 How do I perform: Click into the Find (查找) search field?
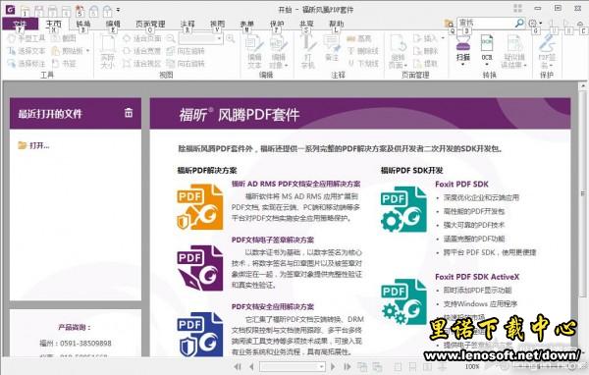485,23
